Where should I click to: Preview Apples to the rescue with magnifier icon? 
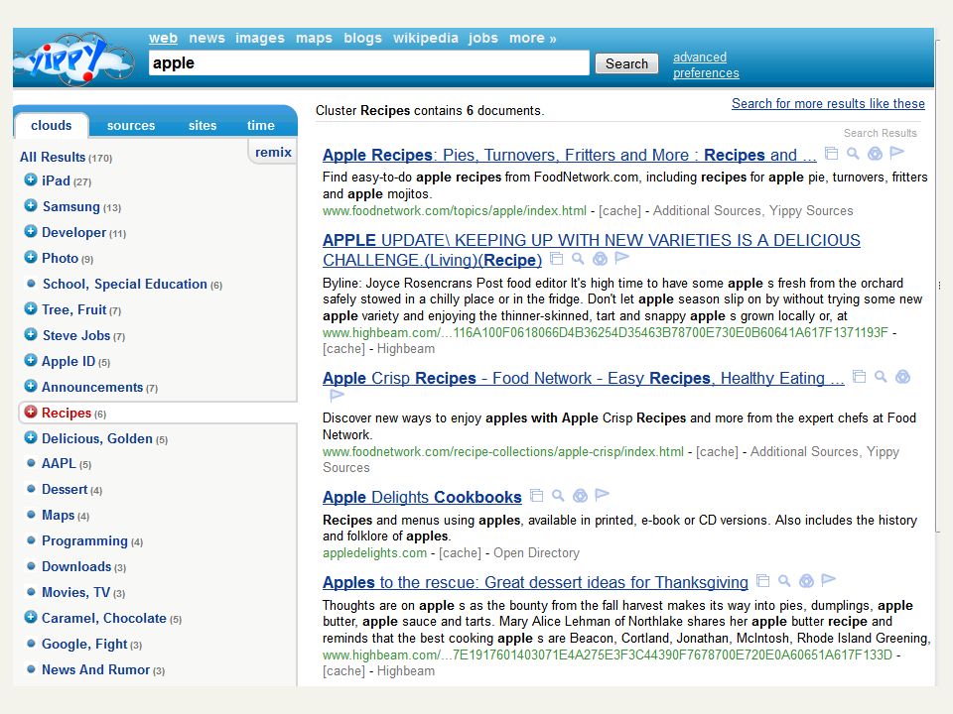[784, 580]
